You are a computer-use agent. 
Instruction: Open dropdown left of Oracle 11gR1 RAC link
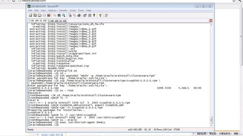click(x=35, y=135)
